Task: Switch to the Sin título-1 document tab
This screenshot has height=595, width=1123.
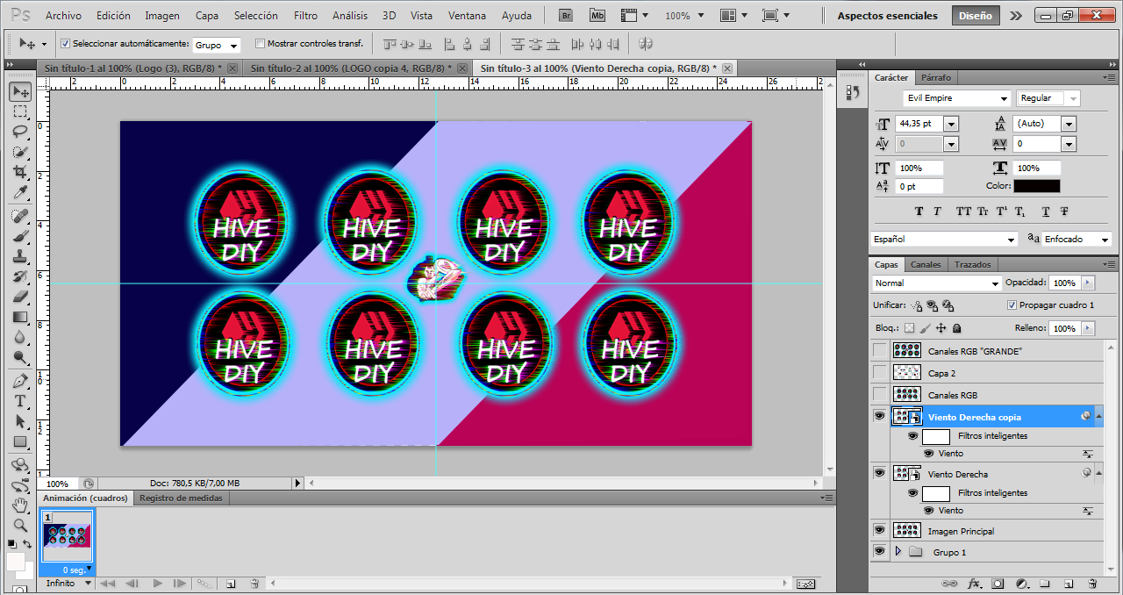Action: tap(132, 68)
